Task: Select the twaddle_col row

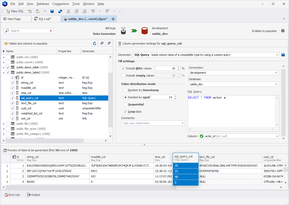Action: (x=64, y=88)
